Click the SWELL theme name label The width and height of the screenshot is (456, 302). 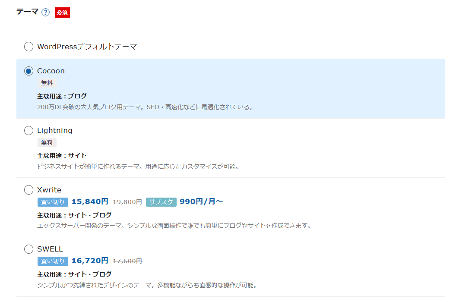click(x=50, y=249)
